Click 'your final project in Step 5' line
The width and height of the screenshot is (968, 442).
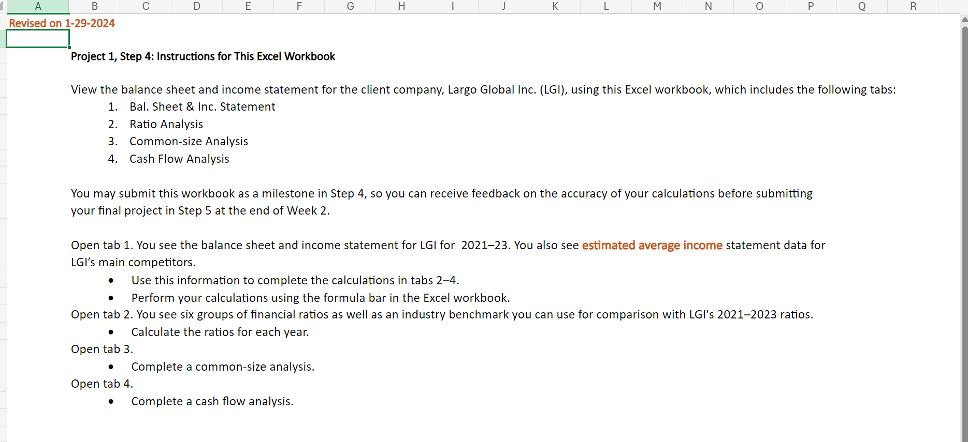coord(200,210)
